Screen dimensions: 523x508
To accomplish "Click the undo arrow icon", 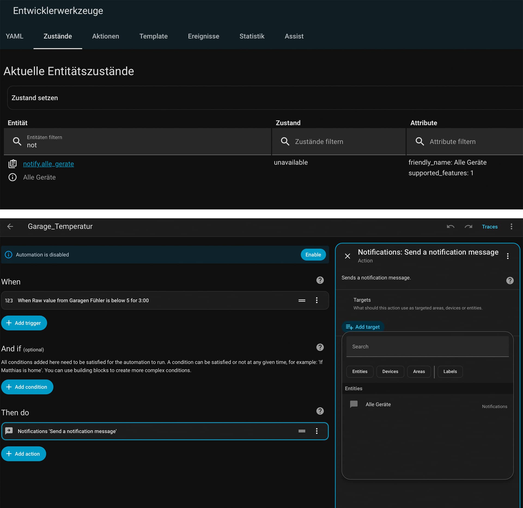I will coord(450,227).
